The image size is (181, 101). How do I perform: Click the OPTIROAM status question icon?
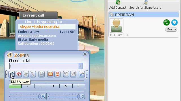coord(112,15)
